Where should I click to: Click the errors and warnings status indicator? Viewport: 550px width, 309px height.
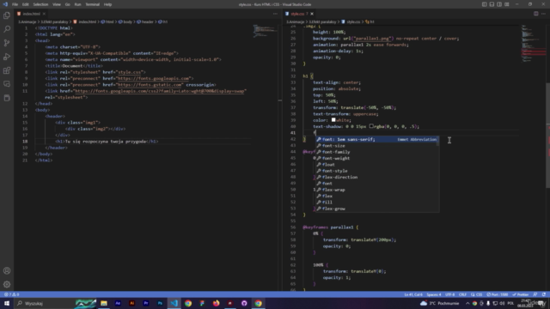11,294
